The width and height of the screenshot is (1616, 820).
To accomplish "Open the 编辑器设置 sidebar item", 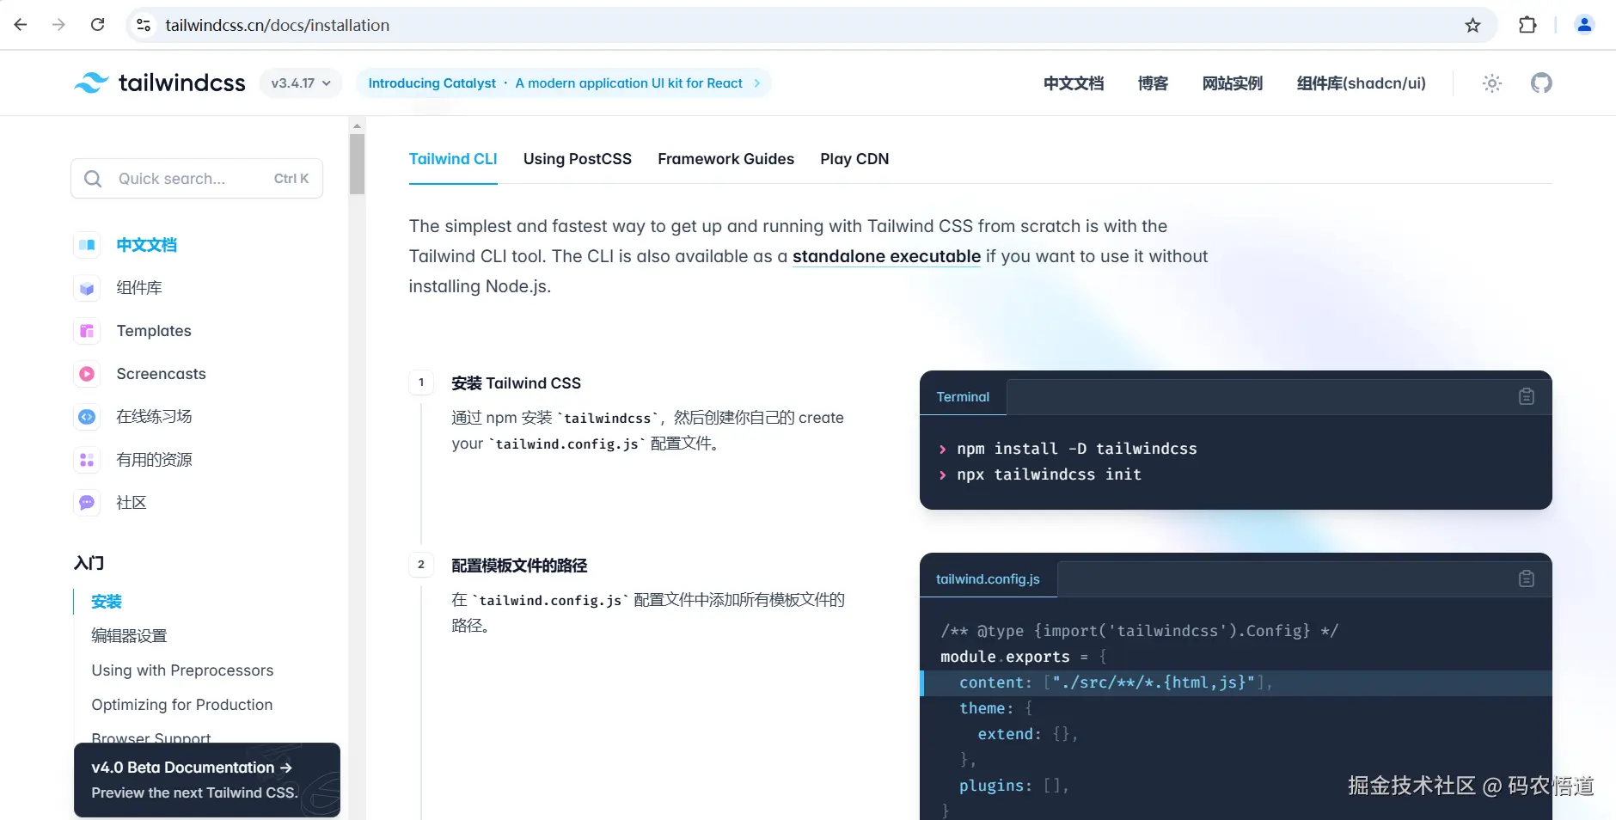I will 129,636.
